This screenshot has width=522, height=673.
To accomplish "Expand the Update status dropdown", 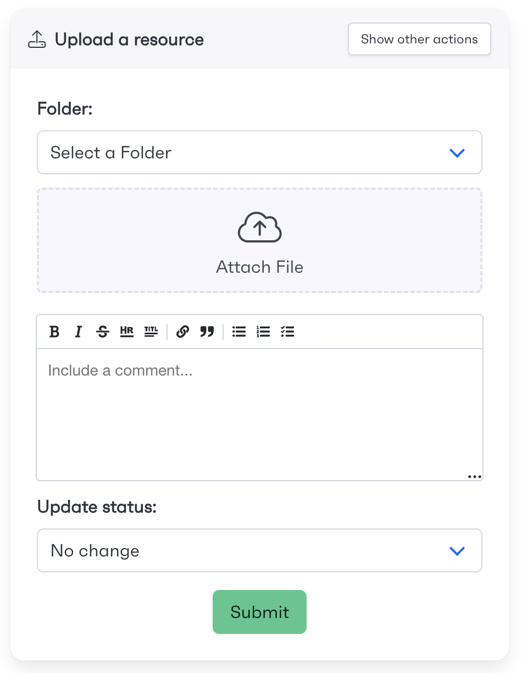I will tap(259, 550).
